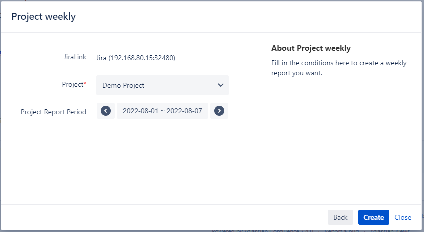
Task: Click the Project Report Period label
Action: click(x=53, y=112)
